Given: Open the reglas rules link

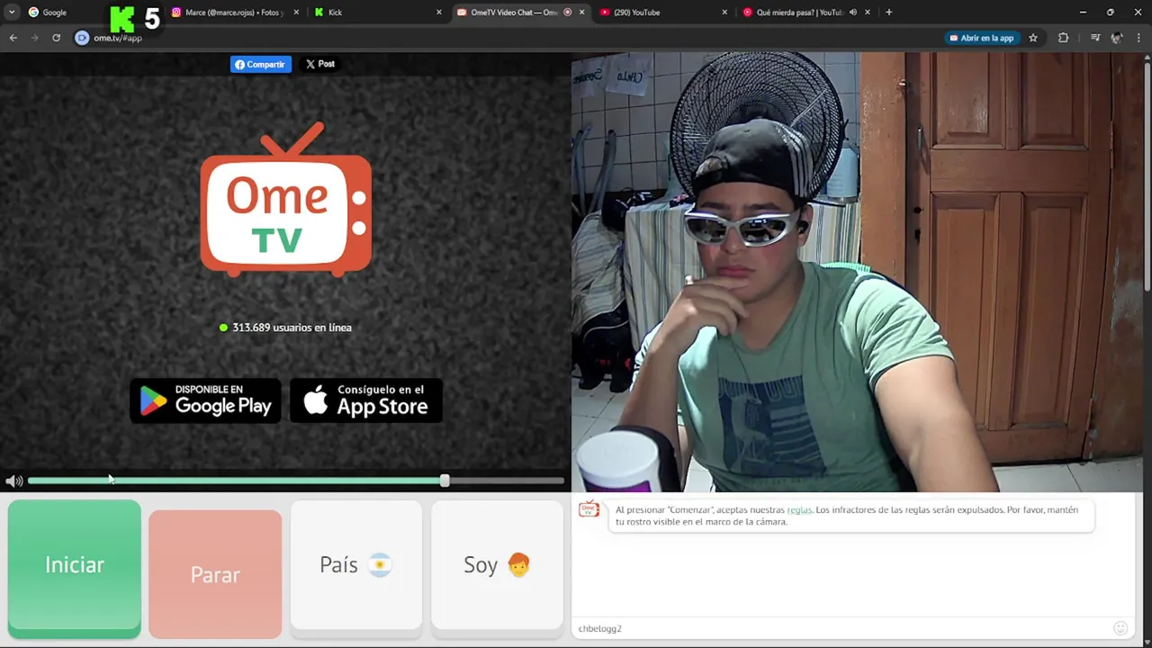Looking at the screenshot, I should coord(799,510).
